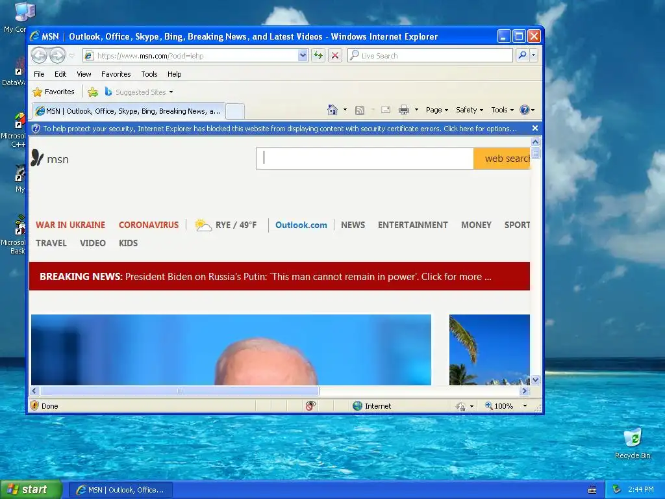665x499 pixels.
Task: Open the Windows start button
Action: pyautogui.click(x=31, y=489)
